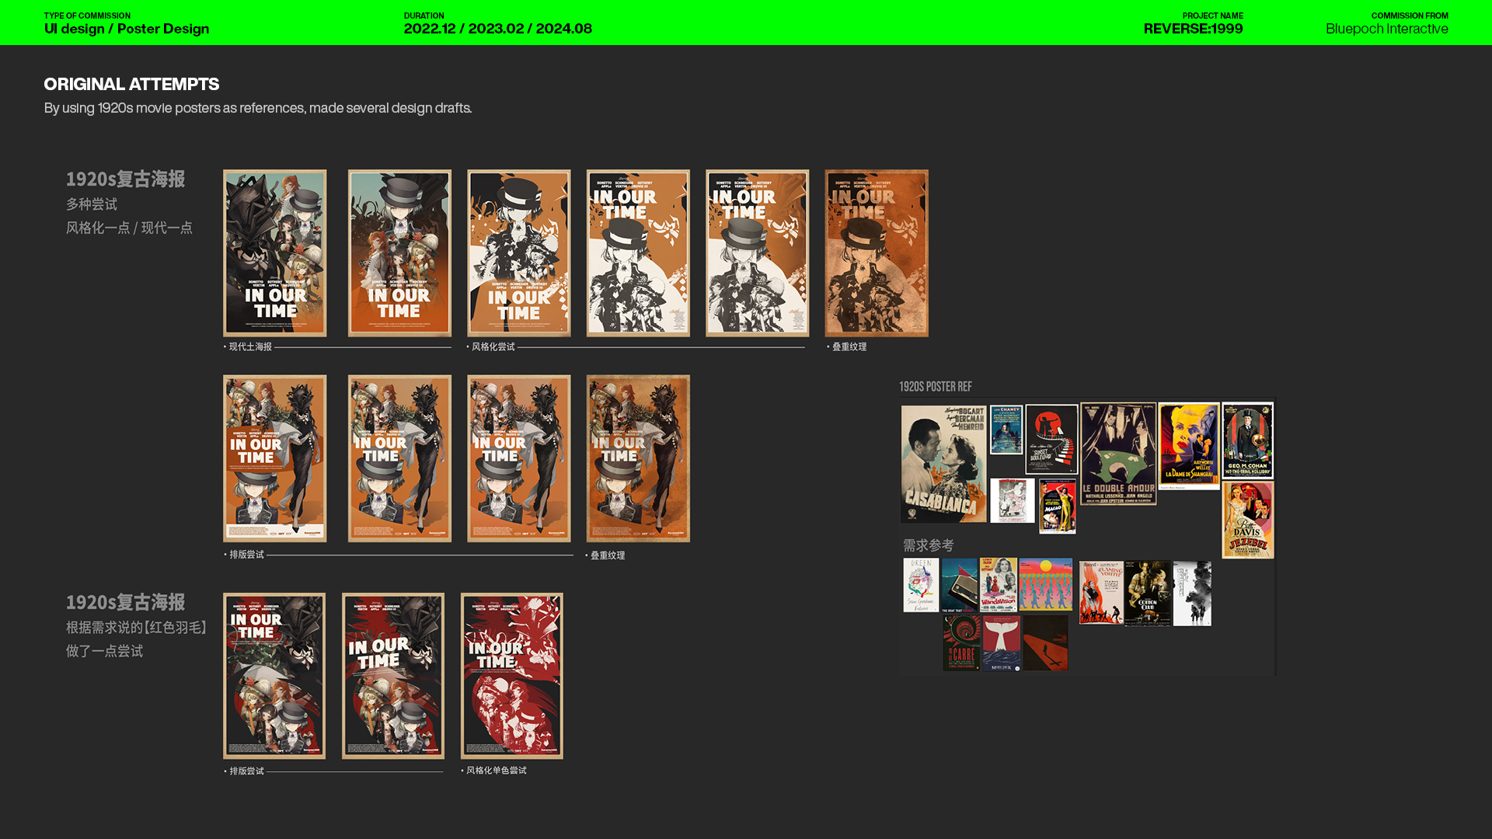1492x839 pixels.
Task: Click the DURATION label
Action: click(424, 16)
